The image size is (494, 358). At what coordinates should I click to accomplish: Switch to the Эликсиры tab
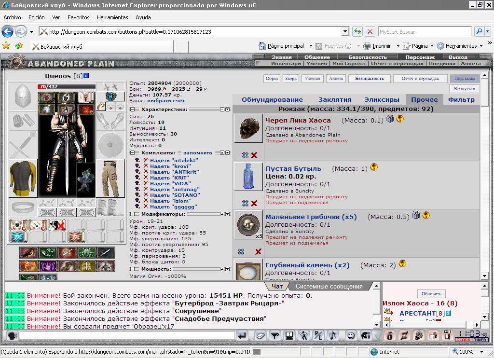tap(382, 99)
